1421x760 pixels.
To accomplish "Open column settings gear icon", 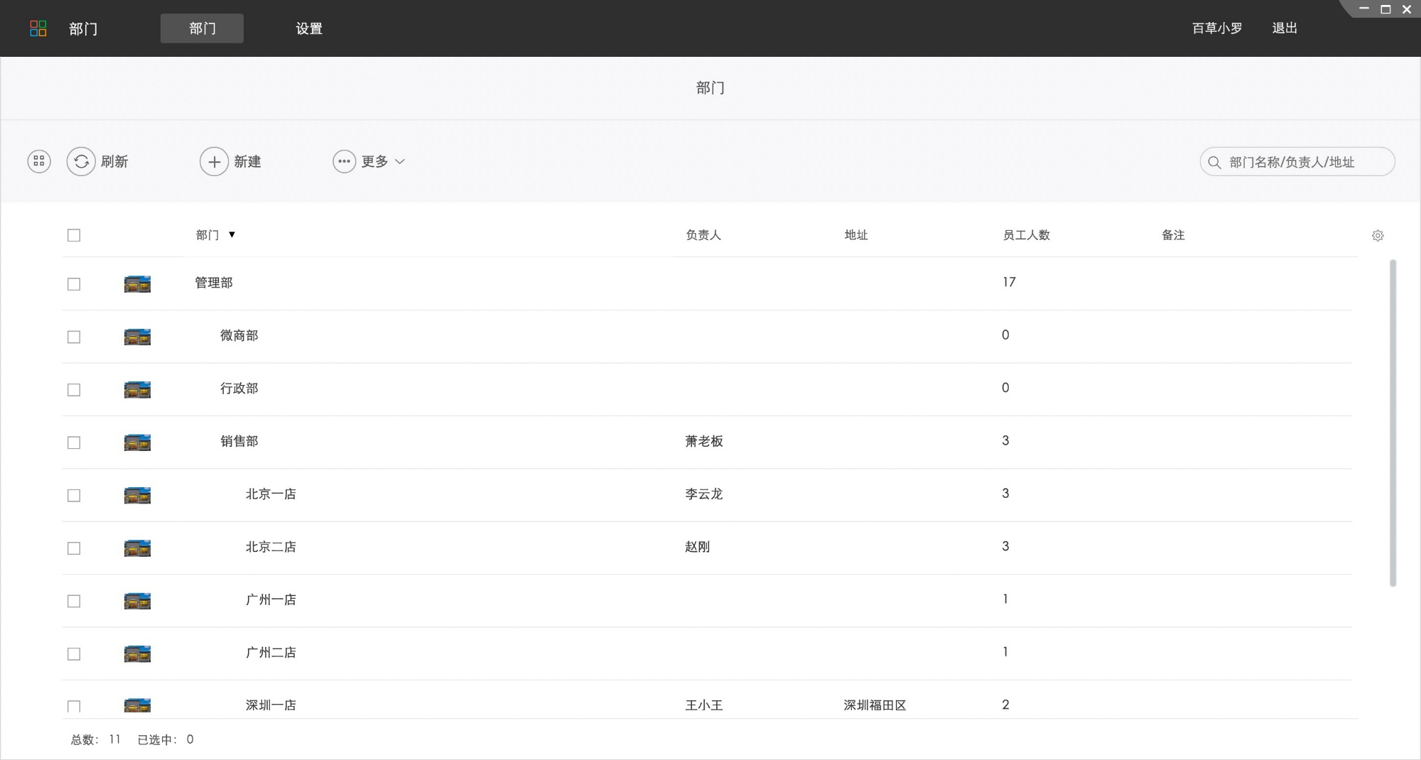I will pos(1378,236).
